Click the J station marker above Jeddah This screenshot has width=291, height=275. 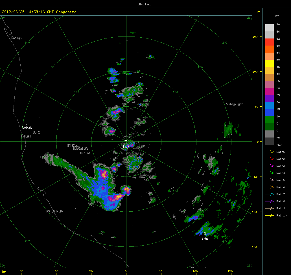click(27, 123)
